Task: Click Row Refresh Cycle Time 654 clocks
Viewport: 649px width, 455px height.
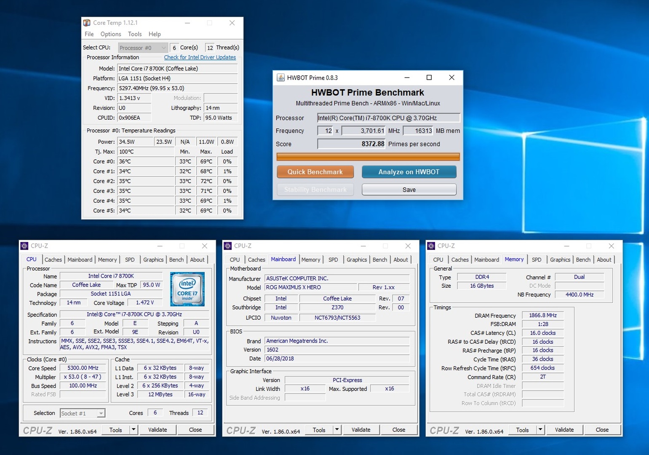Action: (543, 368)
